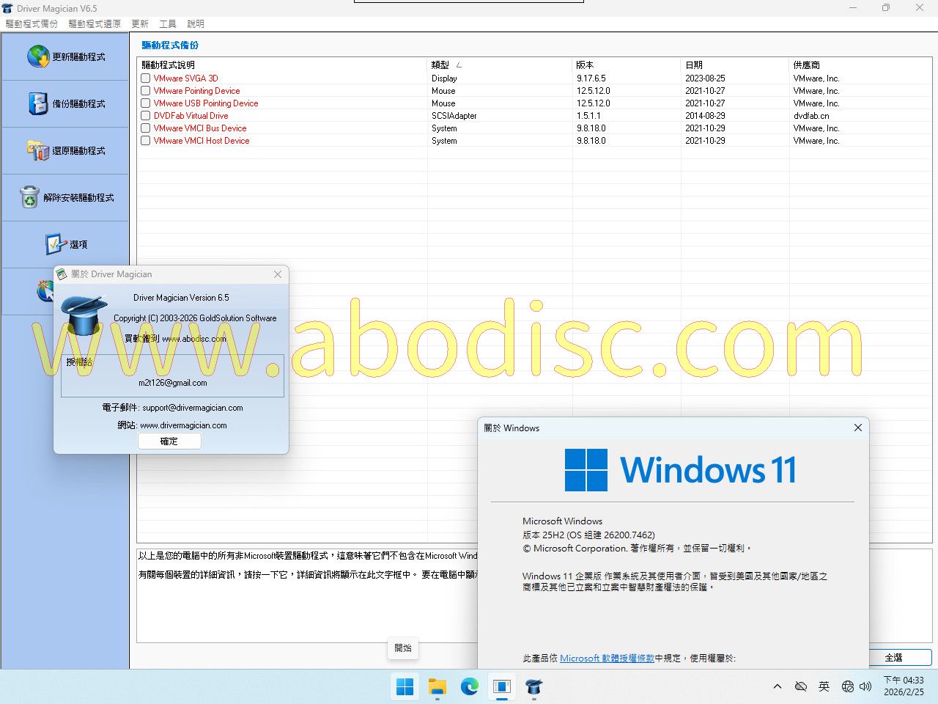
Task: Click the Uninstall Drivers recycle bin icon
Action: tap(29, 197)
